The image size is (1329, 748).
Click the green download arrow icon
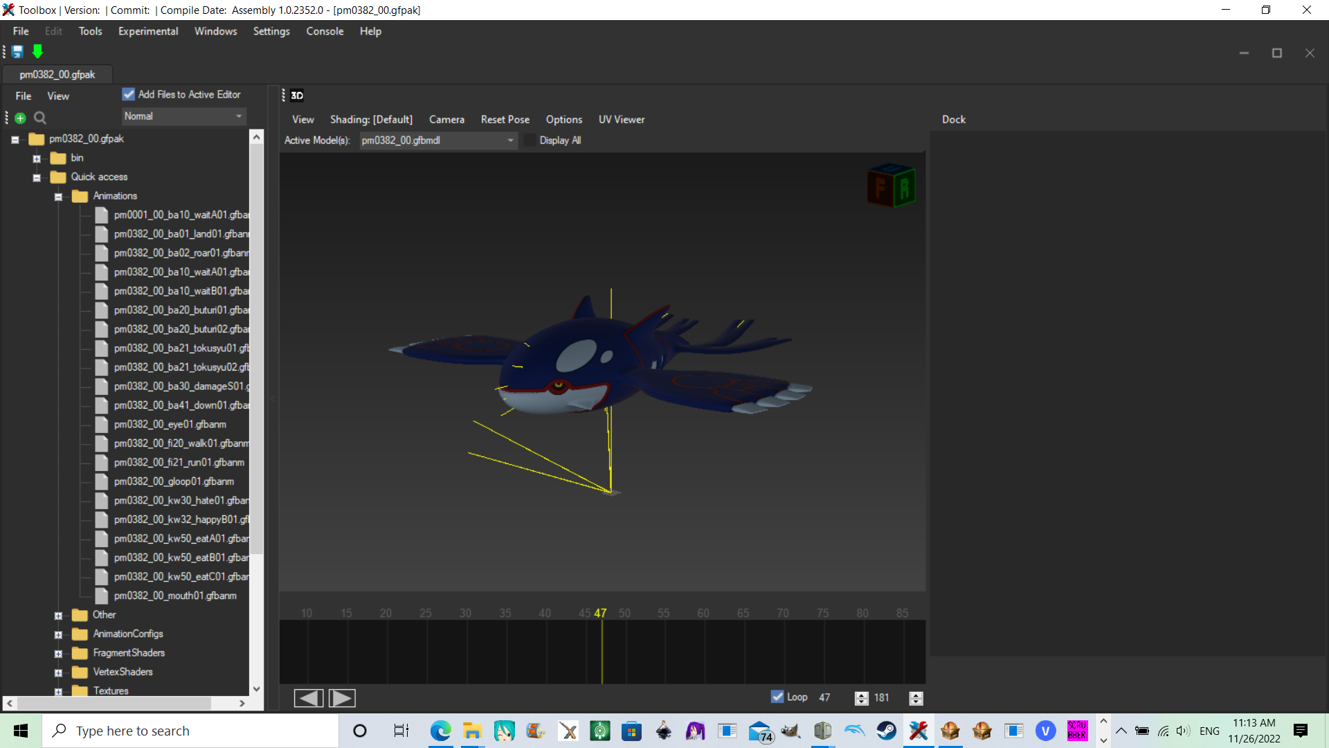coord(37,51)
